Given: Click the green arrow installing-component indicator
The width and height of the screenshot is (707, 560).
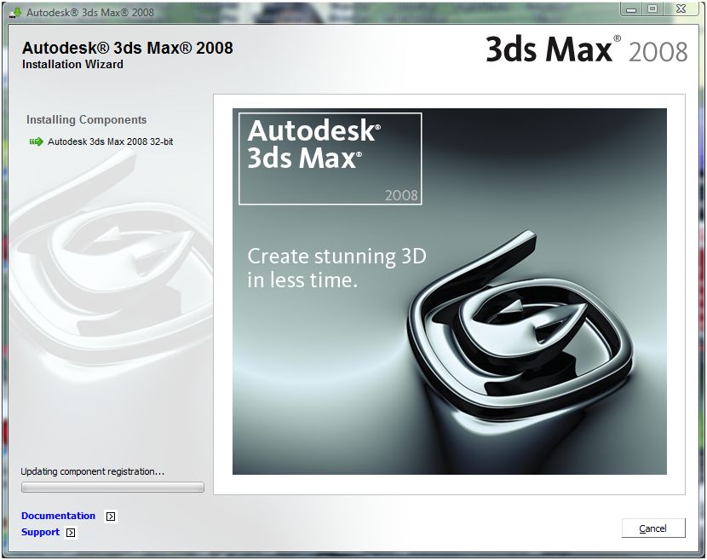Looking at the screenshot, I should pyautogui.click(x=35, y=141).
